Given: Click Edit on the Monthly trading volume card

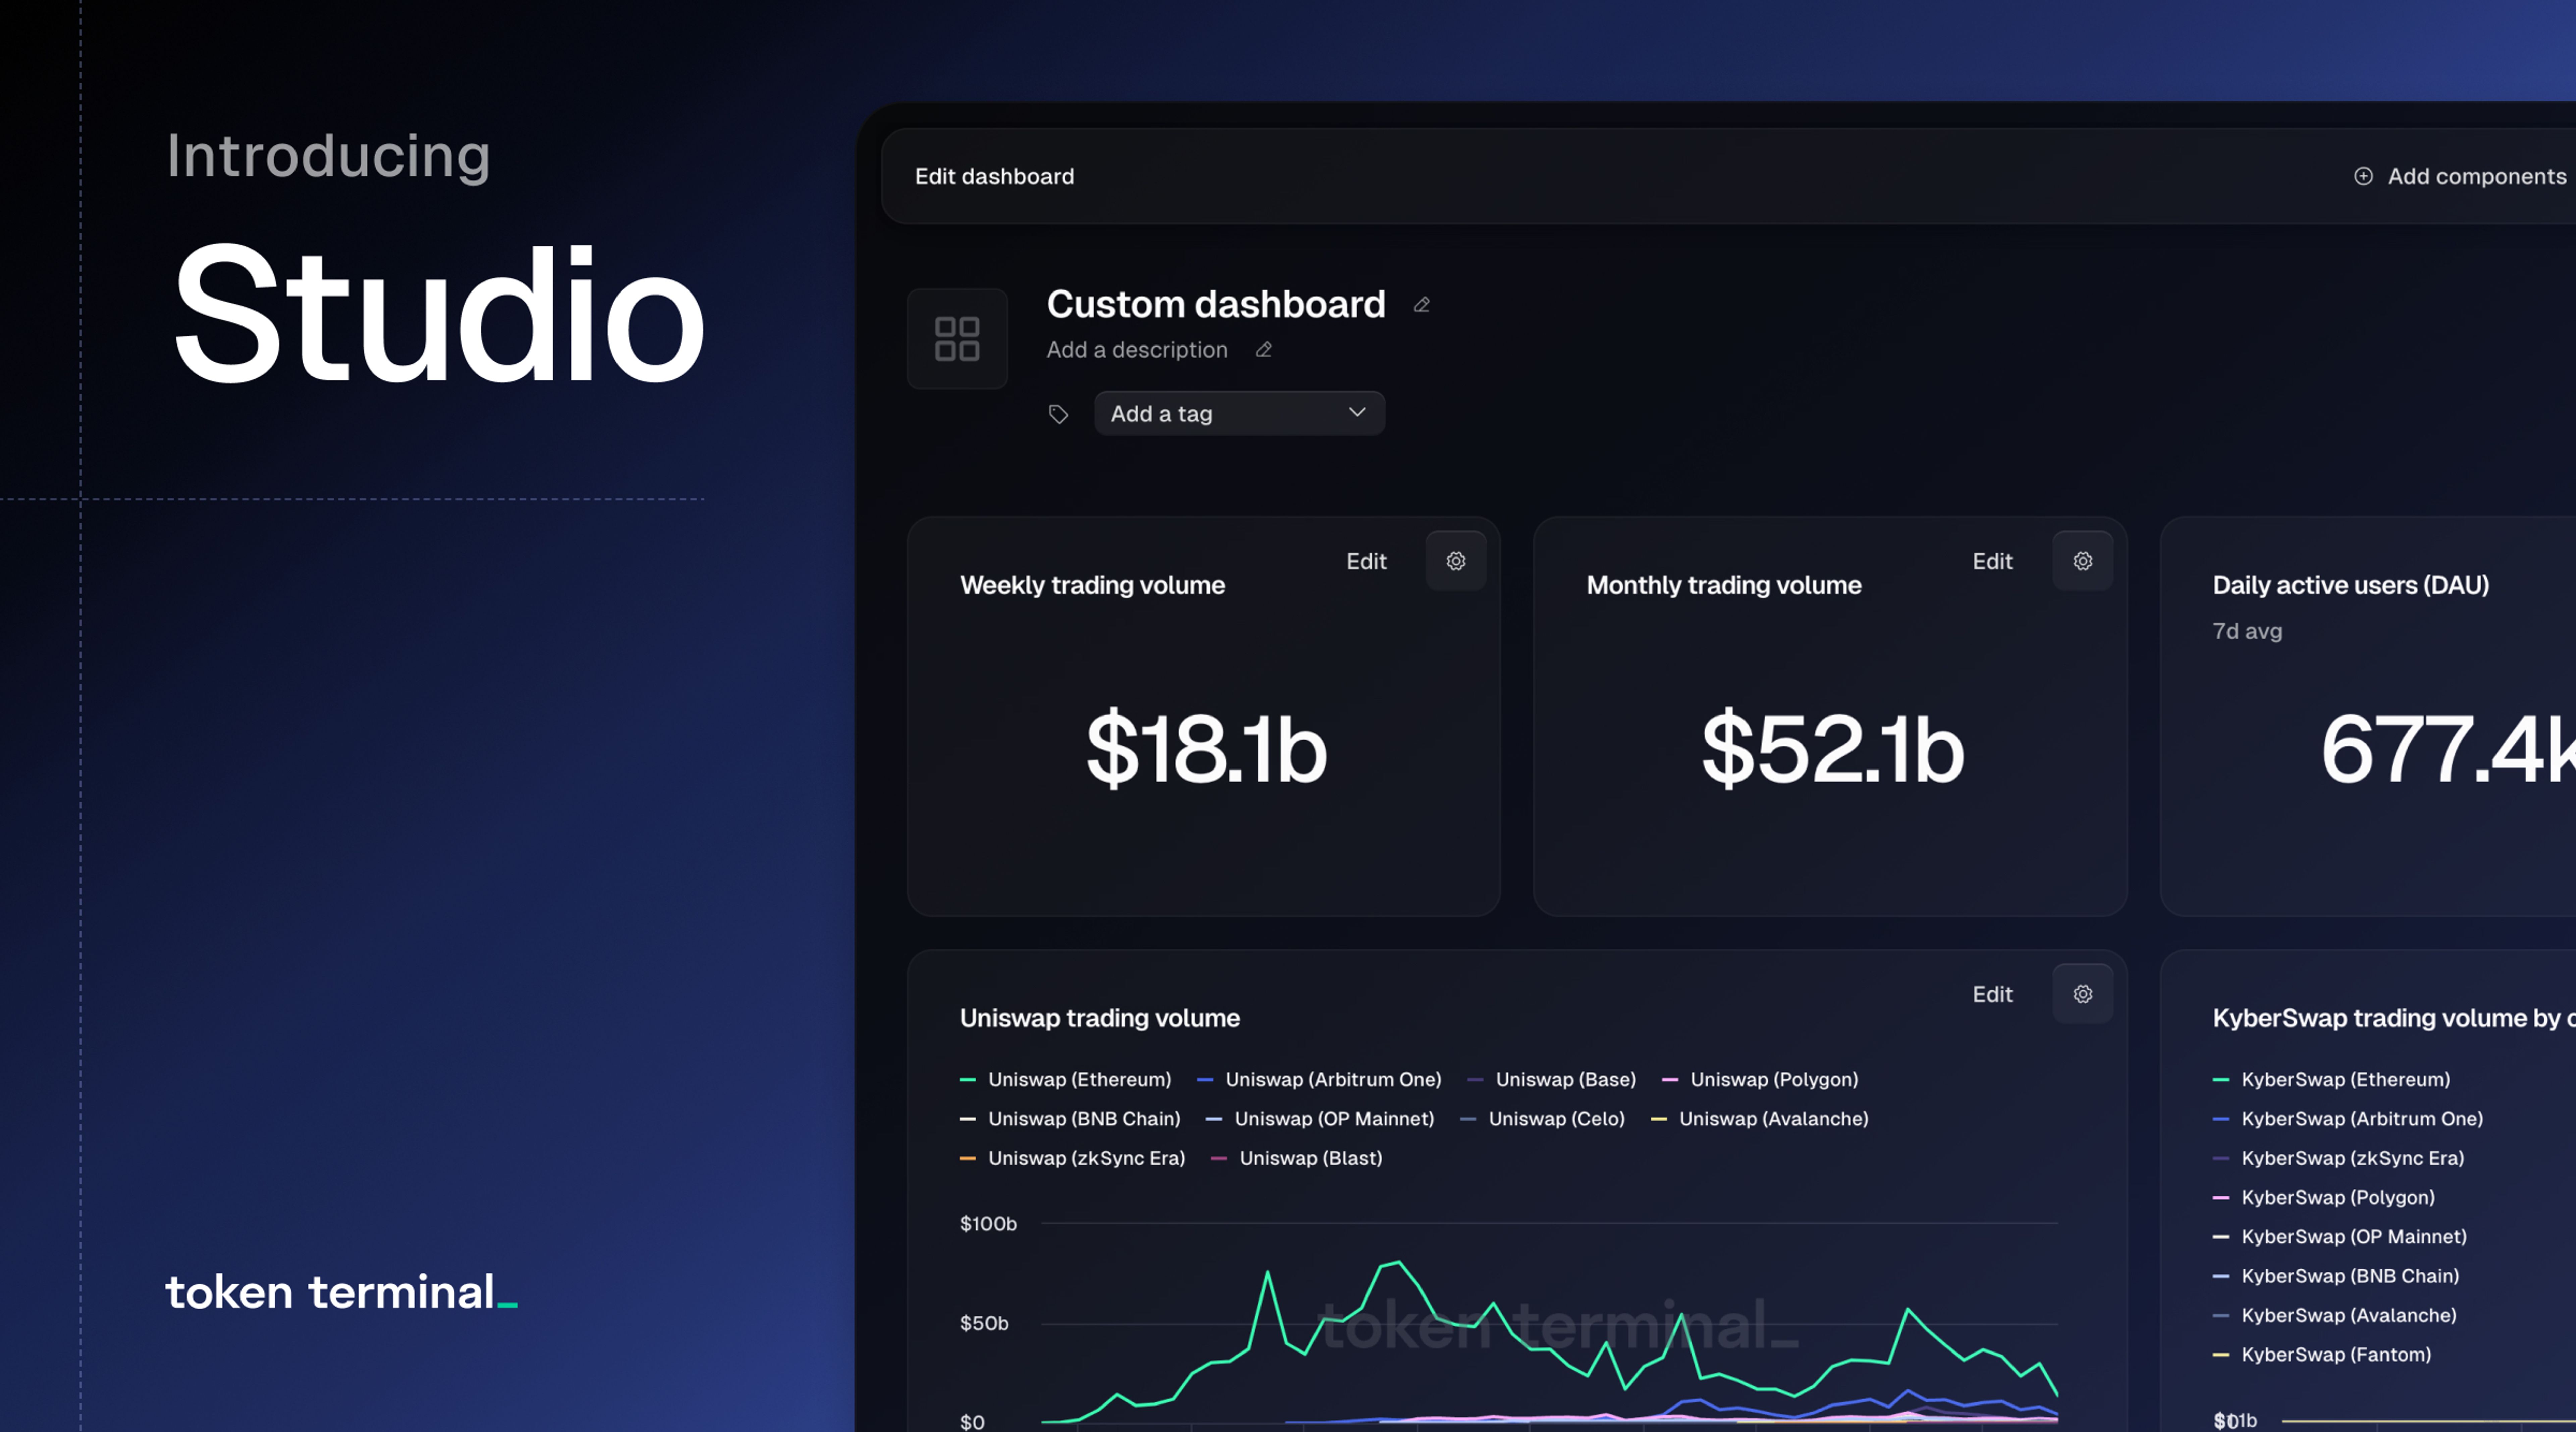Looking at the screenshot, I should [x=1992, y=561].
